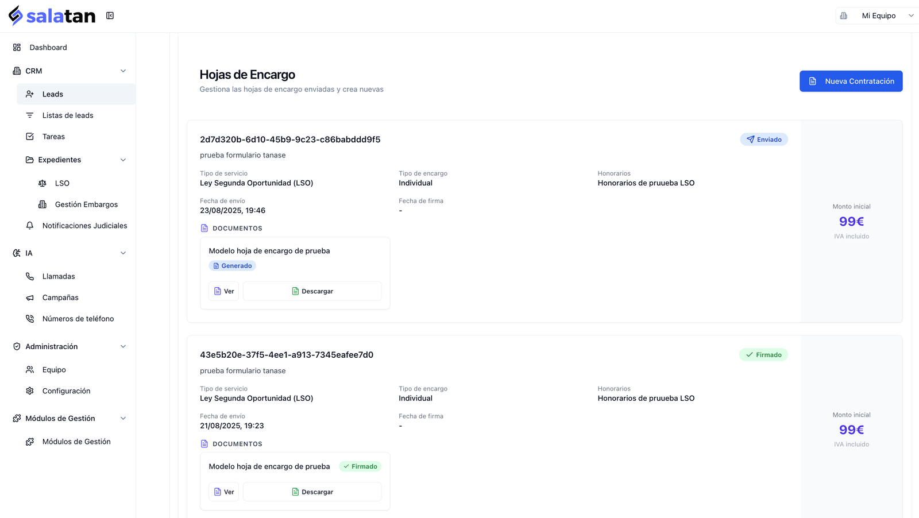
Task: Click the Notificaciones Judiciales bell icon
Action: coord(30,226)
